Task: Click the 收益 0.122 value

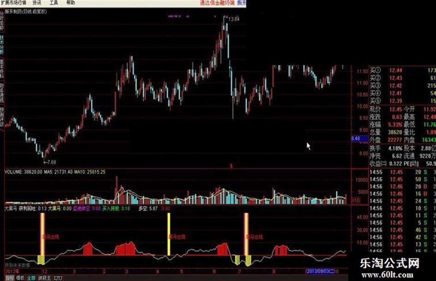Action: point(395,164)
